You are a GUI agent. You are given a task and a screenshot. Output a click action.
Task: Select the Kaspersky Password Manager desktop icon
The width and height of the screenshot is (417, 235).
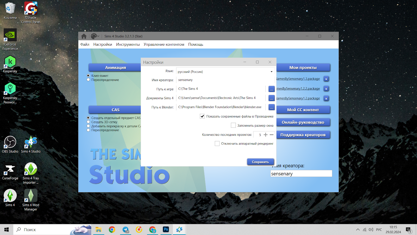click(x=10, y=93)
